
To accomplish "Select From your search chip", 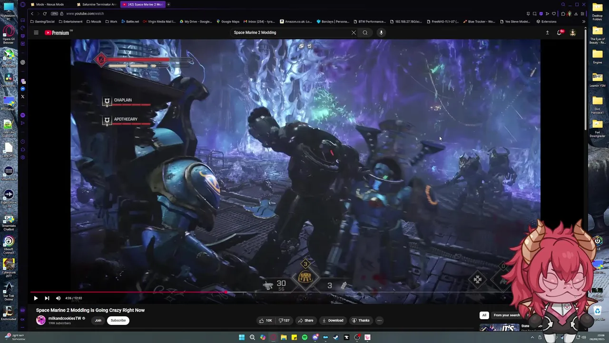I will point(507,315).
